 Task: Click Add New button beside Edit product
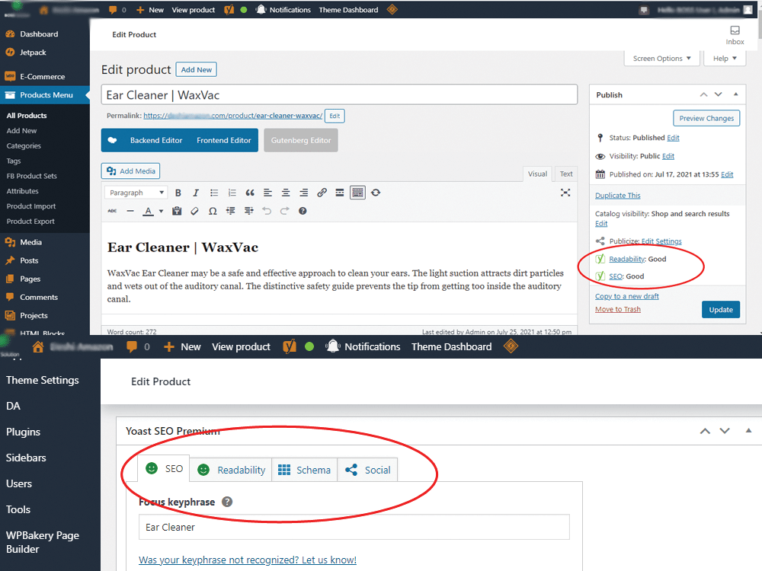[x=197, y=69]
